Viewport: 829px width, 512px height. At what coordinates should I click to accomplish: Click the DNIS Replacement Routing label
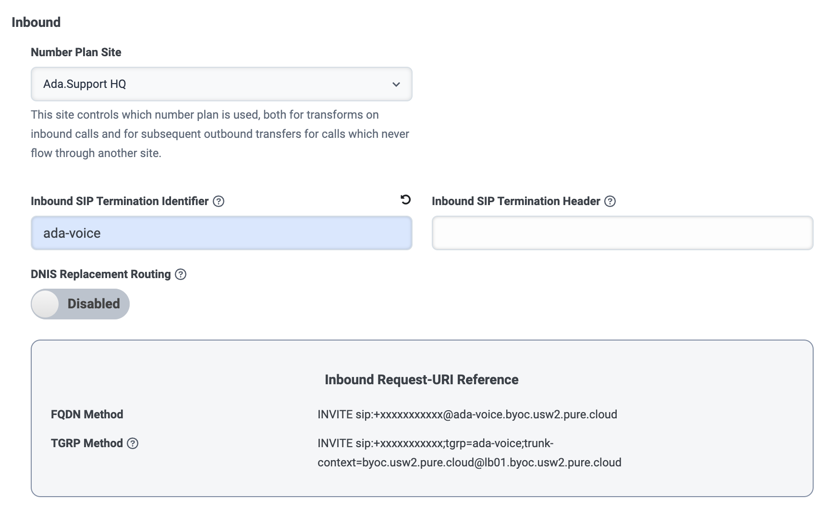click(101, 274)
